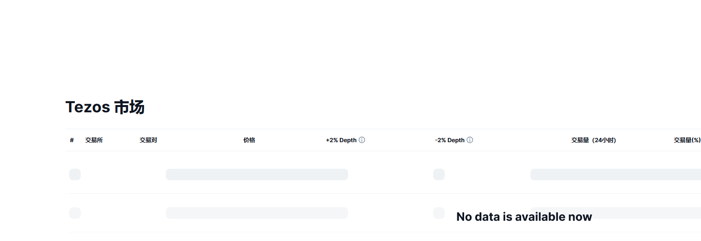Image resolution: width=701 pixels, height=241 pixels.
Task: Click the +2% Depth column header
Action: pyautogui.click(x=341, y=140)
